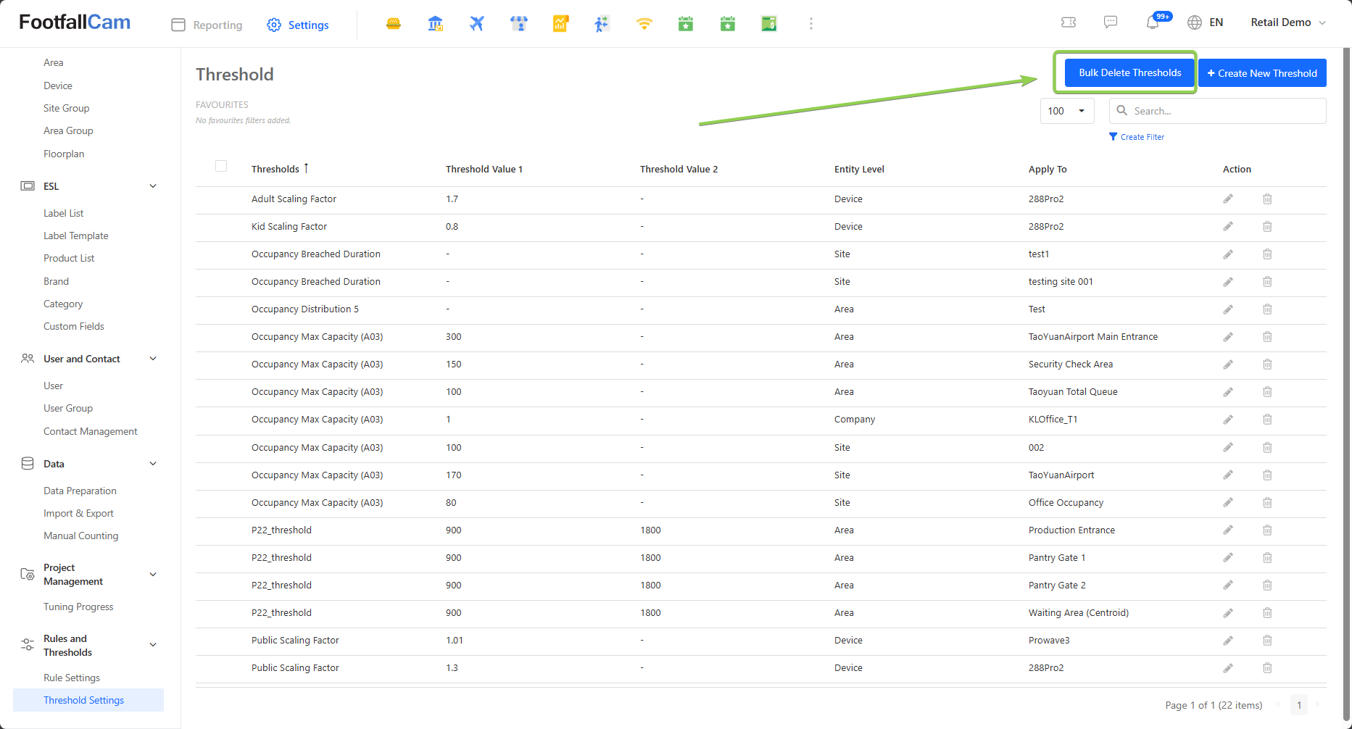The width and height of the screenshot is (1352, 729).
Task: Delete the Adult Scaling Factor threshold
Action: click(x=1267, y=199)
